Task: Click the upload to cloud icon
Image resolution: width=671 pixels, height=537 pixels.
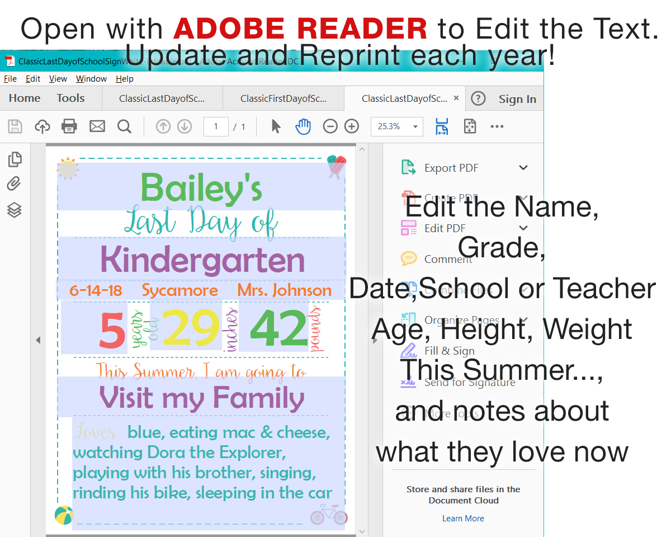Action: 42,126
